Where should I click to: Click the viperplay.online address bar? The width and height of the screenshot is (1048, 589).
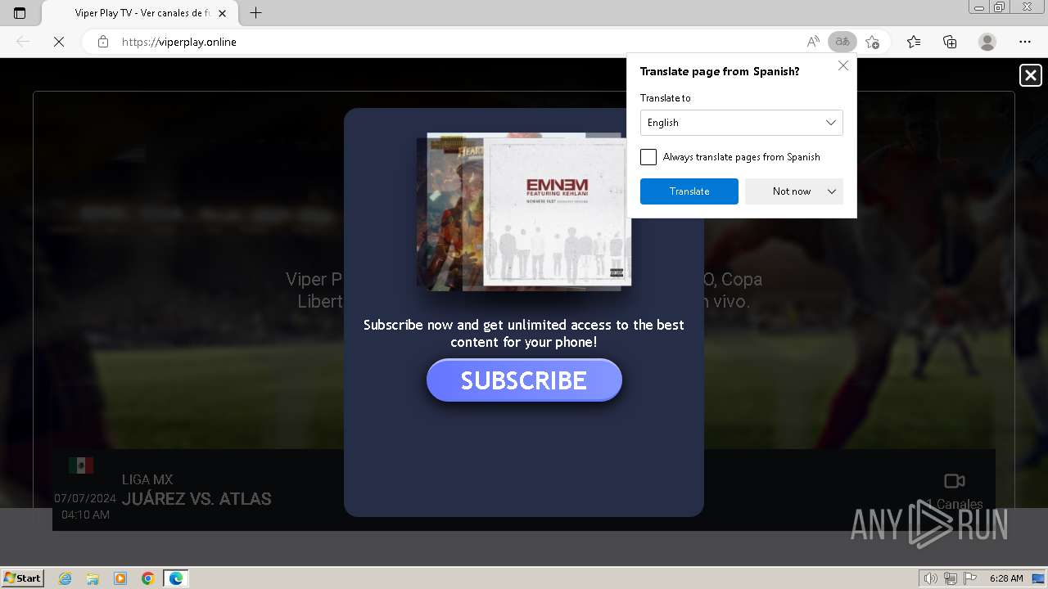pyautogui.click(x=458, y=42)
